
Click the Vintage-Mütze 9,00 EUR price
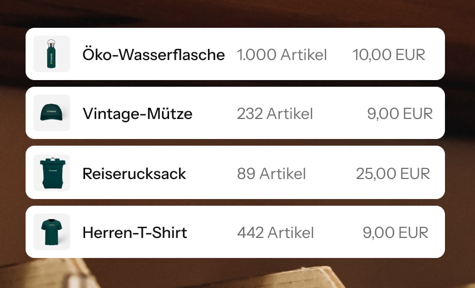point(399,113)
